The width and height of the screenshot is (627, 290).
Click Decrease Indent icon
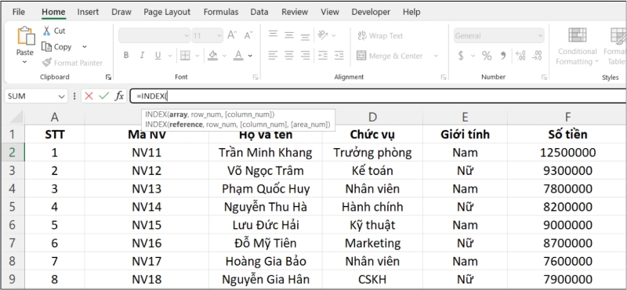(x=323, y=56)
